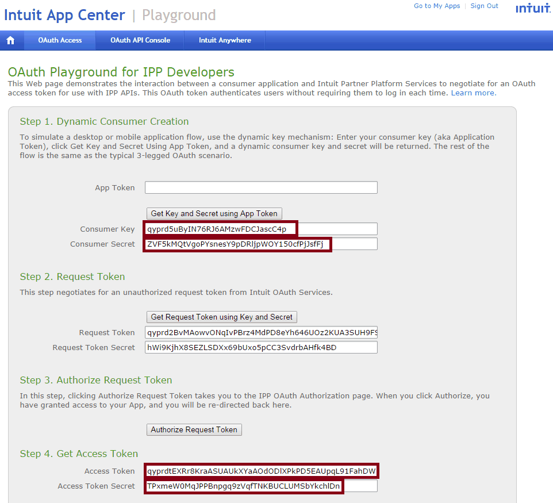Click the App Token label
Screen dimensions: 553x503
point(114,187)
